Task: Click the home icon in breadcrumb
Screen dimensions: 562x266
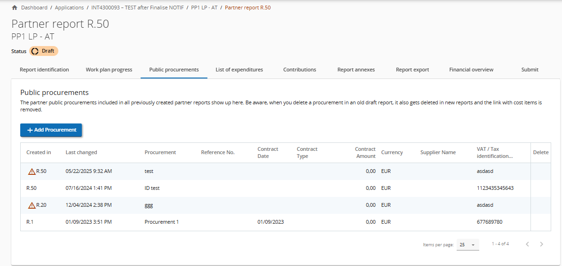Action: pos(15,8)
